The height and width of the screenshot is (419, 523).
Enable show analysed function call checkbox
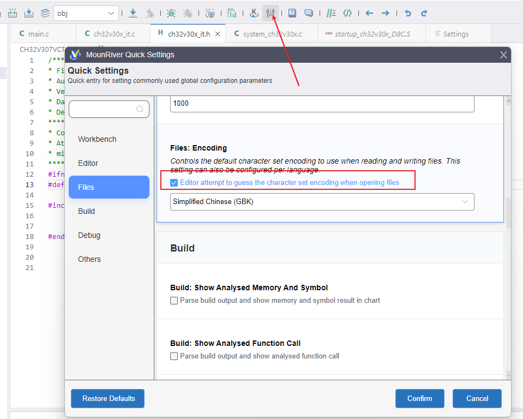click(x=174, y=356)
